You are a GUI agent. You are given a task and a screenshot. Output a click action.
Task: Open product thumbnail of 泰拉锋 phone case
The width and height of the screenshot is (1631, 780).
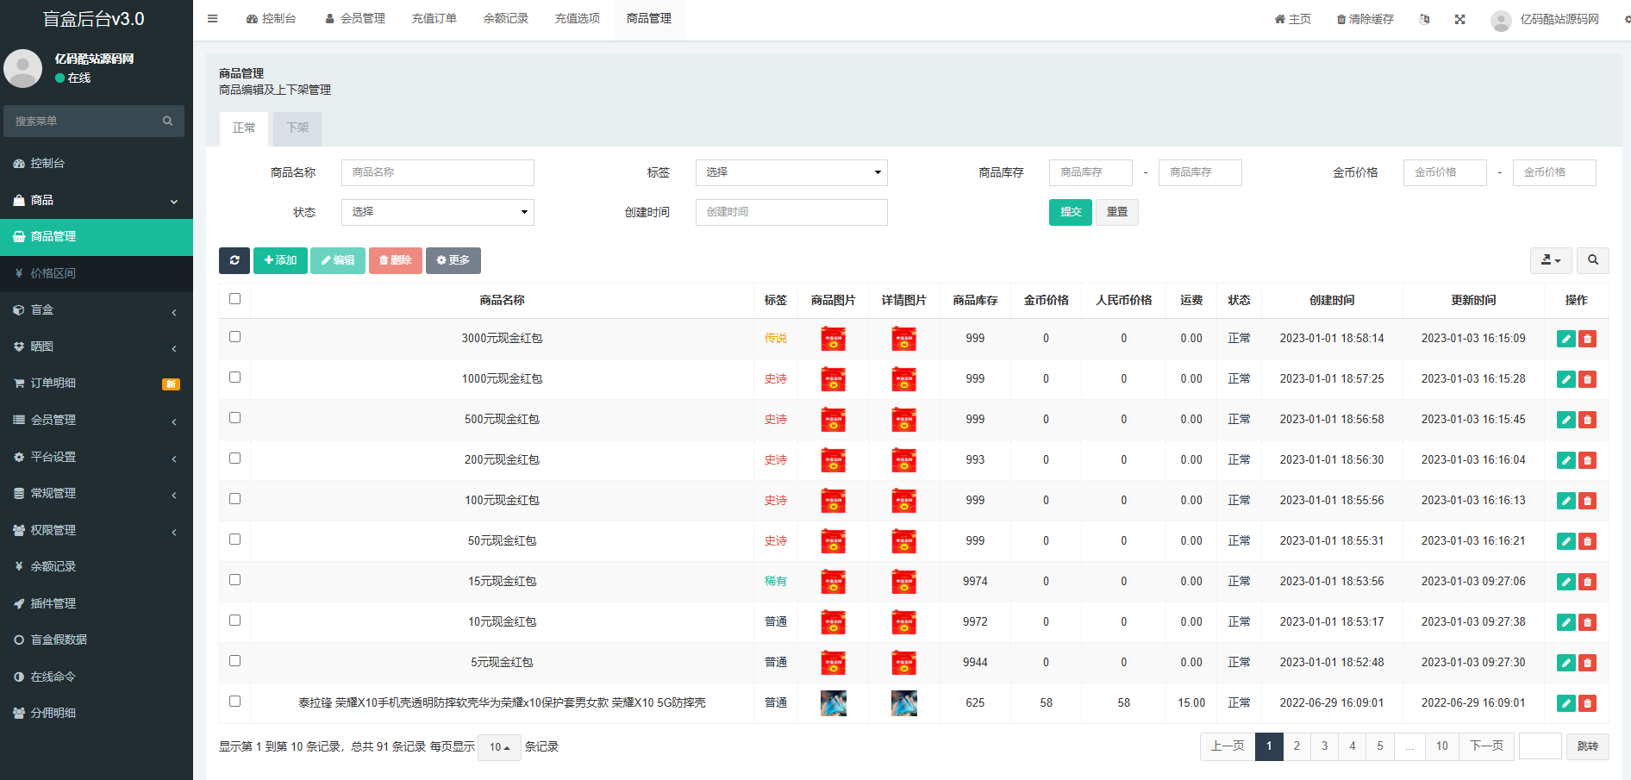pos(833,703)
